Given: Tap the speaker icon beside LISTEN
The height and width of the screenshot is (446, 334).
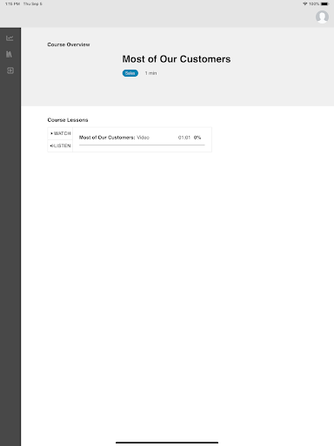Looking at the screenshot, I should pos(51,145).
